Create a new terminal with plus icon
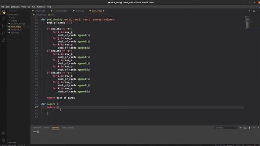Screen dimensions: 260x146 pyautogui.click(x=240, y=128)
